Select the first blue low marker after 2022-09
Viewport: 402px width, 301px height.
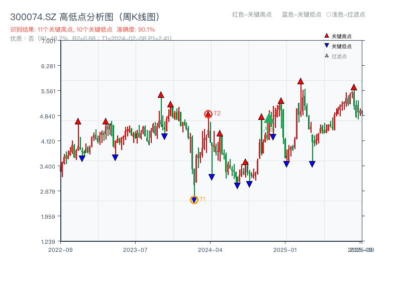pos(82,159)
